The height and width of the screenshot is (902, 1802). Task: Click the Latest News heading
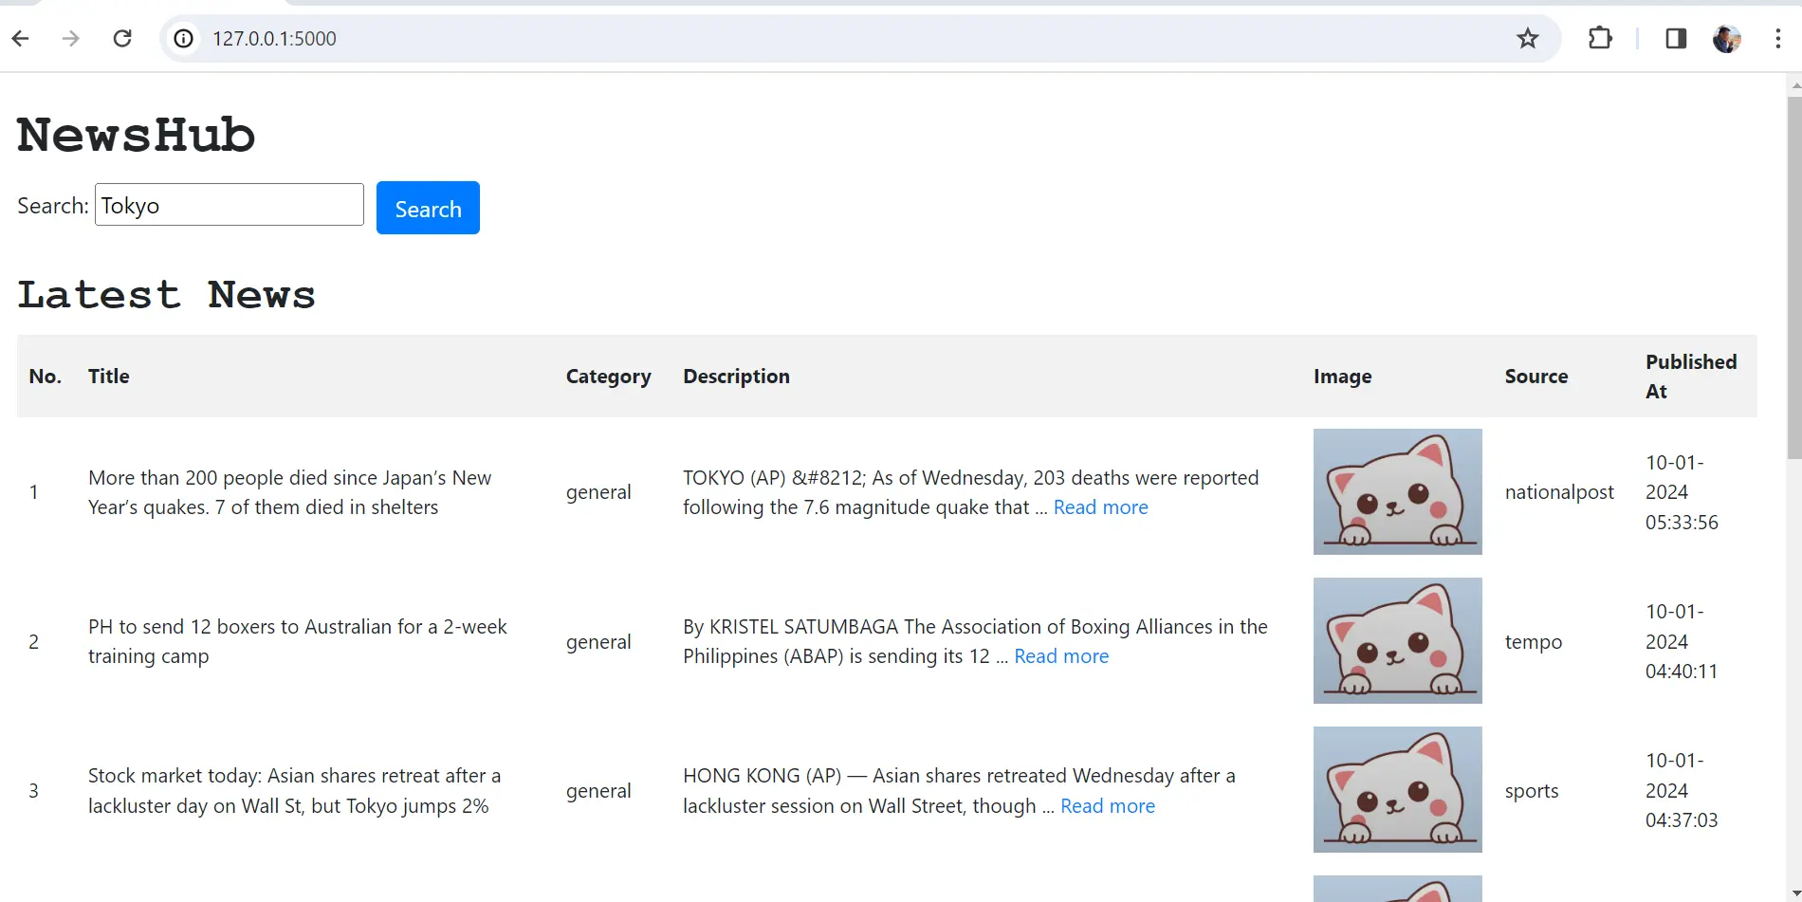pyautogui.click(x=167, y=295)
